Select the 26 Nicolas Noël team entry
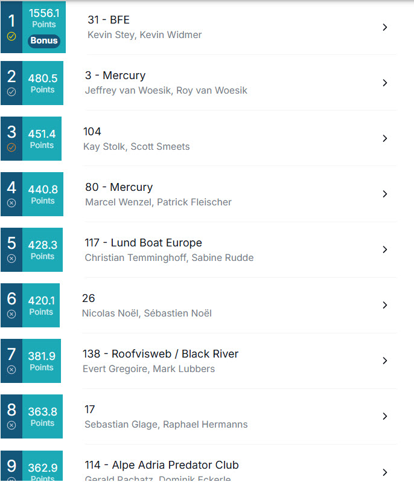Viewport: 414px width, 482px height. 146,305
